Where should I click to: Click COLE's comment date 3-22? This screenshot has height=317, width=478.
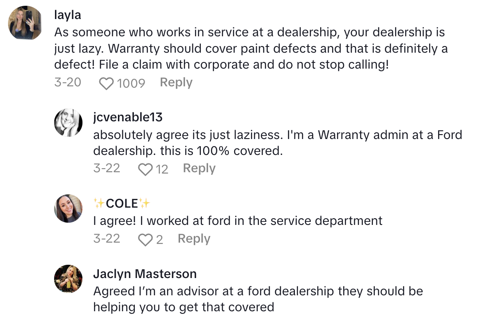(x=106, y=239)
